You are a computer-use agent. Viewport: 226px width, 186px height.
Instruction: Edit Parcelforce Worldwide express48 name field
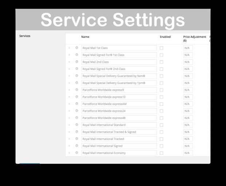click(119, 118)
